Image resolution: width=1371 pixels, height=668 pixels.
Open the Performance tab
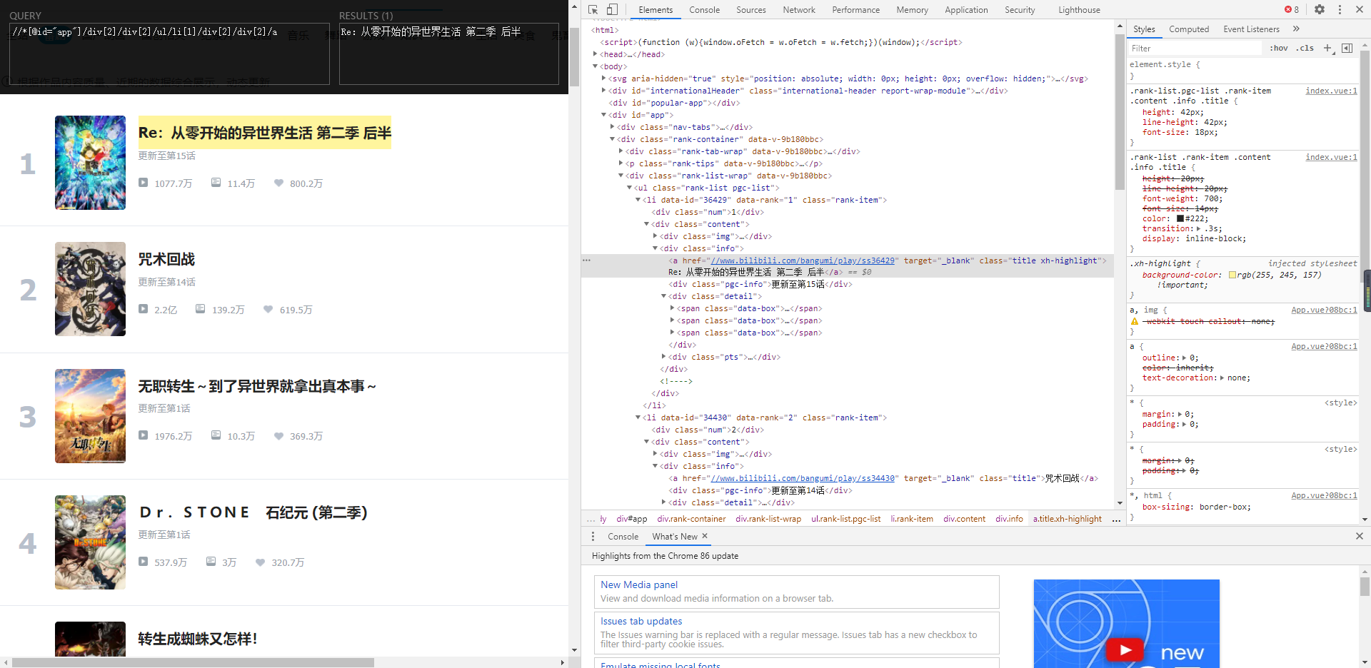(855, 10)
